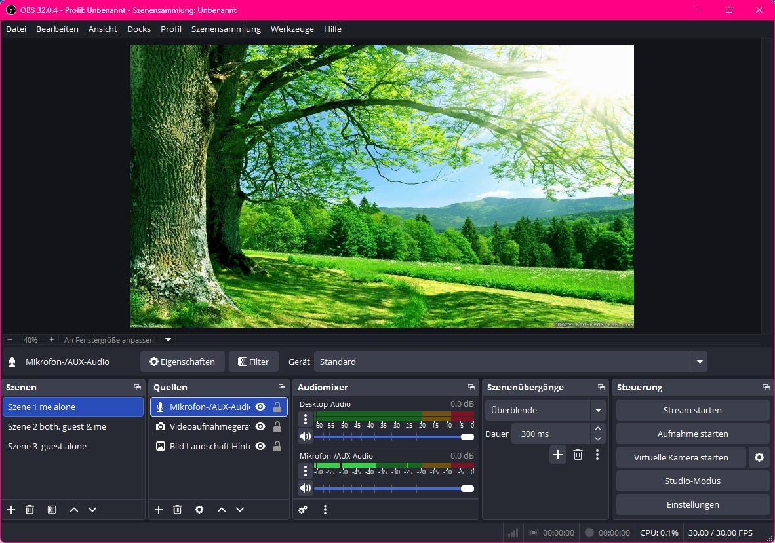Image resolution: width=775 pixels, height=543 pixels.
Task: Delete selected scene with trash icon
Action: [x=30, y=510]
